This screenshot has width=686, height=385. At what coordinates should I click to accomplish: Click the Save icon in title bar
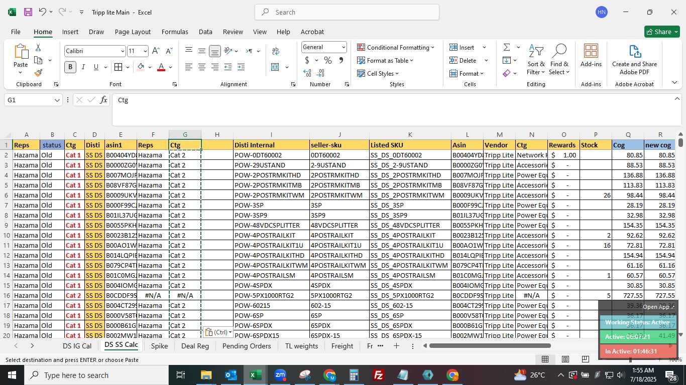(x=28, y=12)
